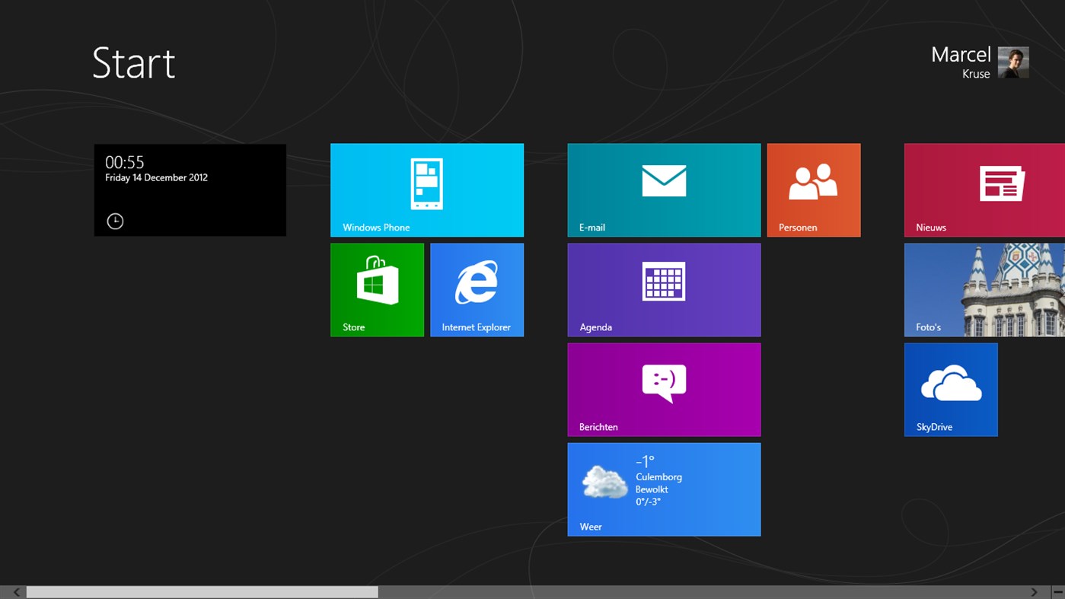
Task: Launch the Agenda app
Action: (663, 289)
